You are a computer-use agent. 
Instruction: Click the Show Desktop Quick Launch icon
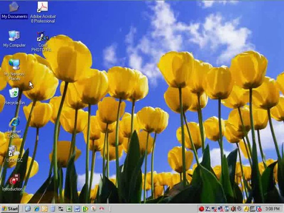pyautogui.click(x=53, y=209)
